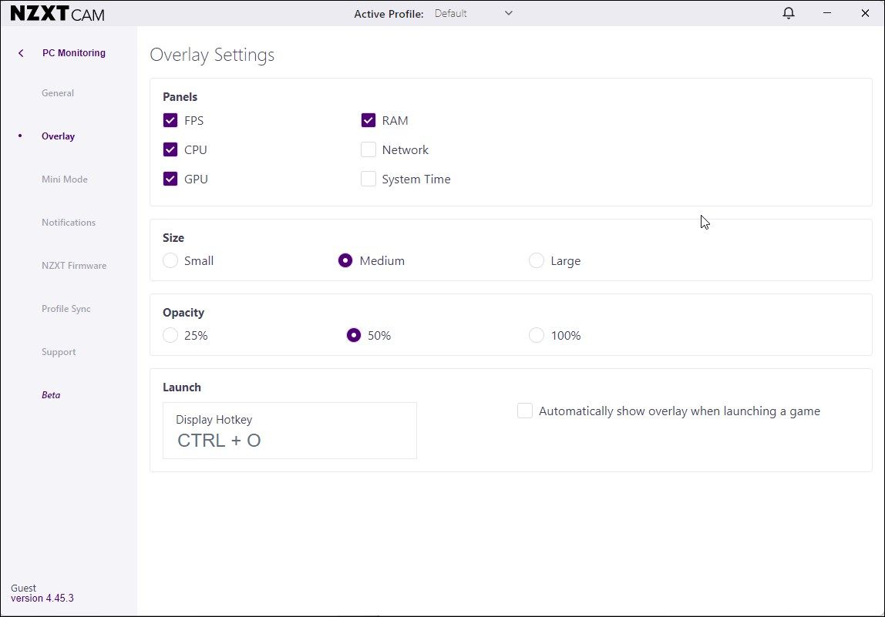Uncheck the GPU panel checkbox
This screenshot has height=617, width=885.
tap(170, 179)
